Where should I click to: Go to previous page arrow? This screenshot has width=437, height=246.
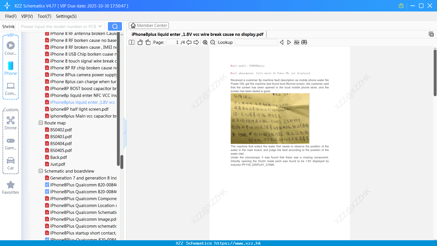coord(189,42)
